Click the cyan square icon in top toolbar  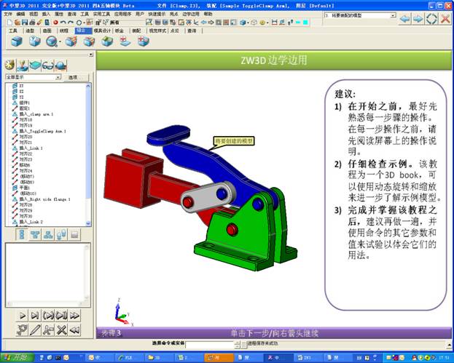coord(305,23)
